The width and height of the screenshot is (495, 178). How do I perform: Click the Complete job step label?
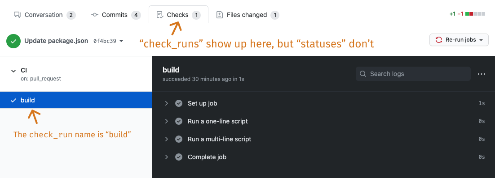click(x=207, y=157)
